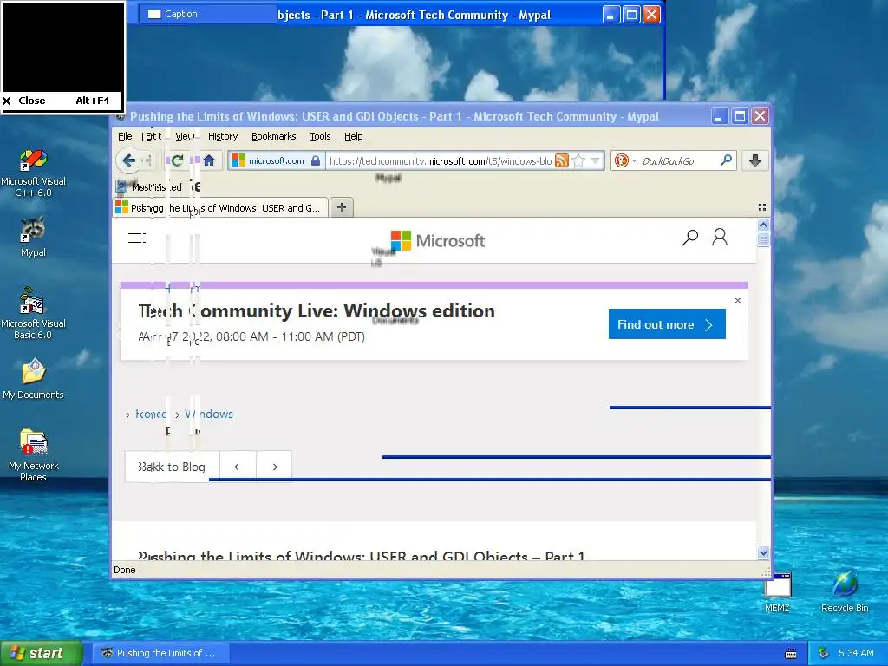
Task: Click the search magnifier in DuckDuckGo box
Action: click(726, 160)
